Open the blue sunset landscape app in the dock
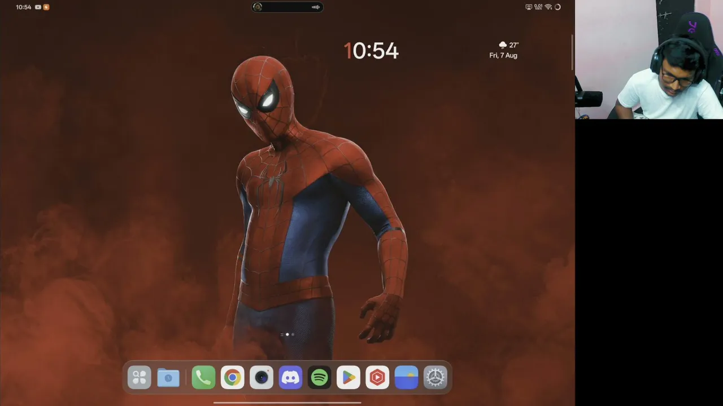 pos(407,377)
